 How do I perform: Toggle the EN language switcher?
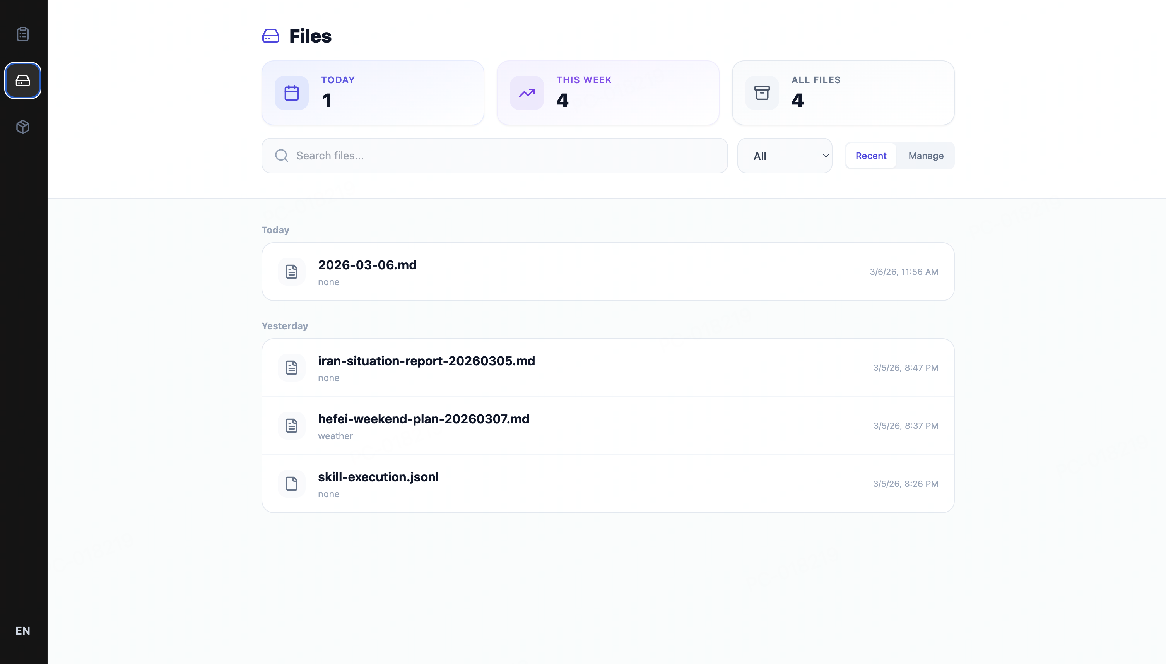(23, 630)
